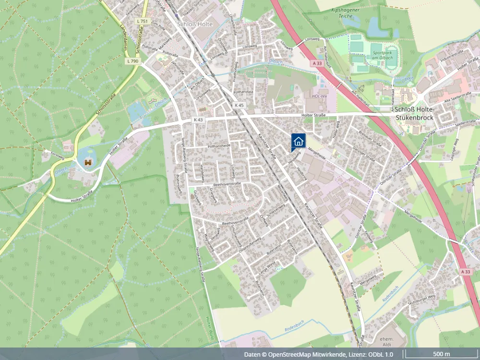
Task: Select the lower A 33 motorway shield
Action: [465, 272]
